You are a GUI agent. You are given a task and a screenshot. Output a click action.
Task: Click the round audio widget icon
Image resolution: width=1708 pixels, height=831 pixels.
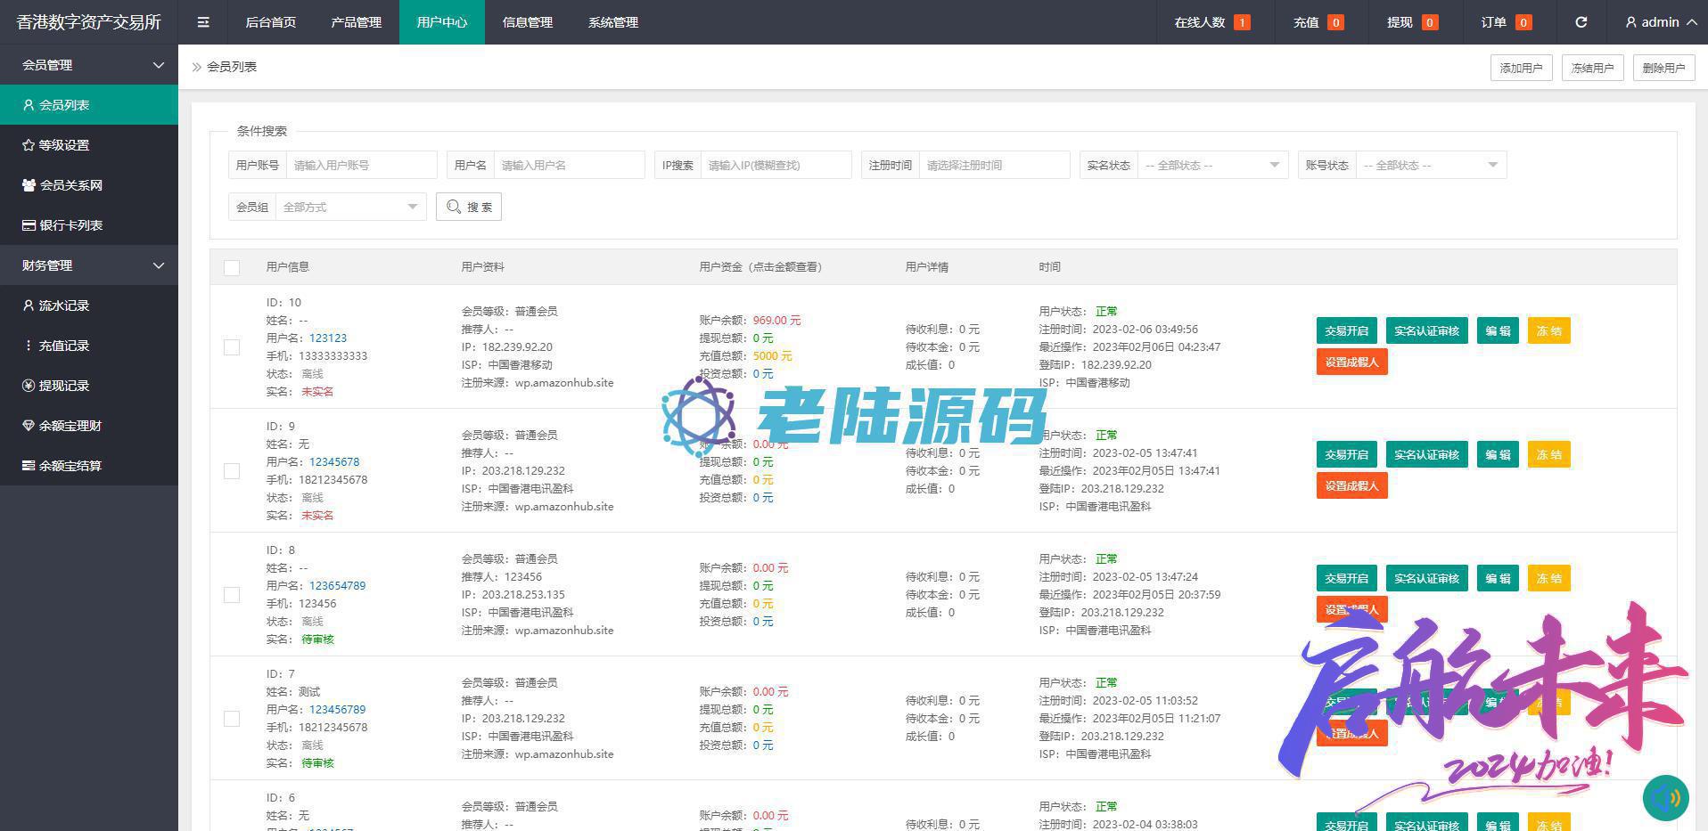[x=1665, y=797]
